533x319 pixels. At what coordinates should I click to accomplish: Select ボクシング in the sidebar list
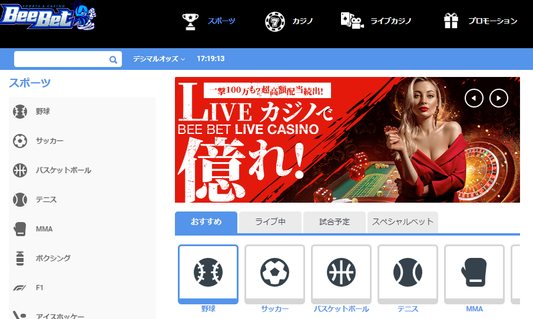pos(53,258)
